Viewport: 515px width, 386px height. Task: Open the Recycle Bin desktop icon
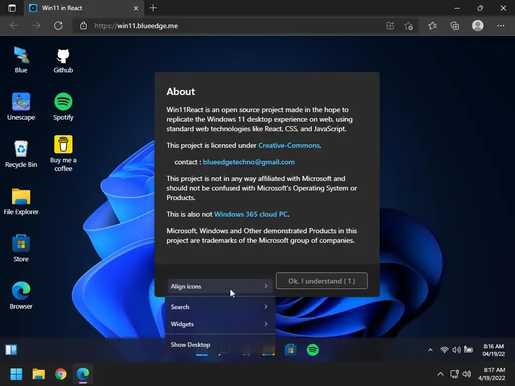click(x=21, y=154)
